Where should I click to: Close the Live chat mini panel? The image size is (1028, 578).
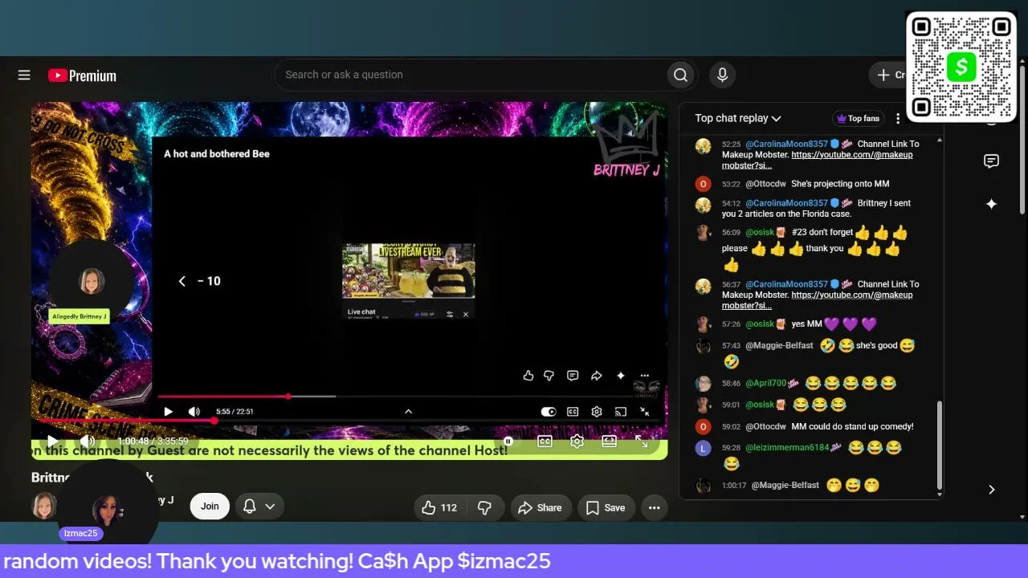pos(466,315)
